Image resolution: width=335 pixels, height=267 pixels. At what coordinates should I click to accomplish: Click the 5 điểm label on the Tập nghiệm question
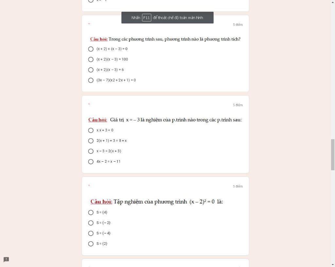(x=238, y=186)
